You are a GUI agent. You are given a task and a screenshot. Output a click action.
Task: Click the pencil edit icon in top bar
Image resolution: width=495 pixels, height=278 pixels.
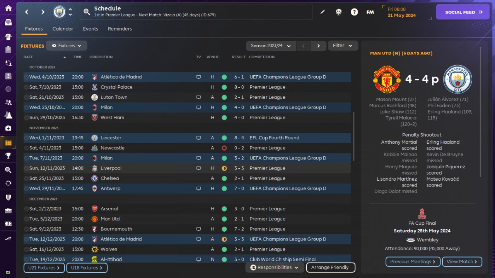(323, 12)
